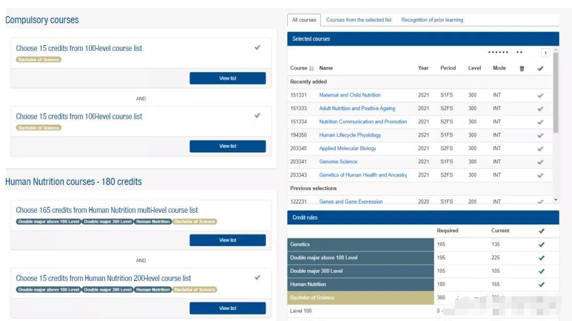The width and height of the screenshot is (572, 321).
Task: Click scroll-down arrow of selected courses list
Action: tap(556, 200)
